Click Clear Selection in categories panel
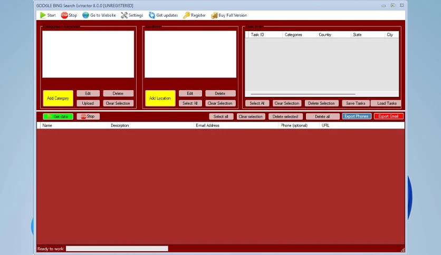441x255 pixels. tap(118, 103)
